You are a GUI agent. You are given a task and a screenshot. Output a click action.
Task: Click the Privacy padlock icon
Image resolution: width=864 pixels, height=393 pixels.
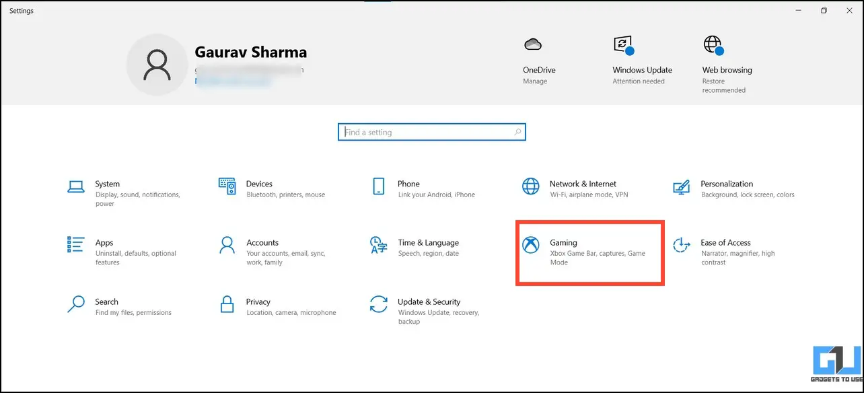pos(227,304)
